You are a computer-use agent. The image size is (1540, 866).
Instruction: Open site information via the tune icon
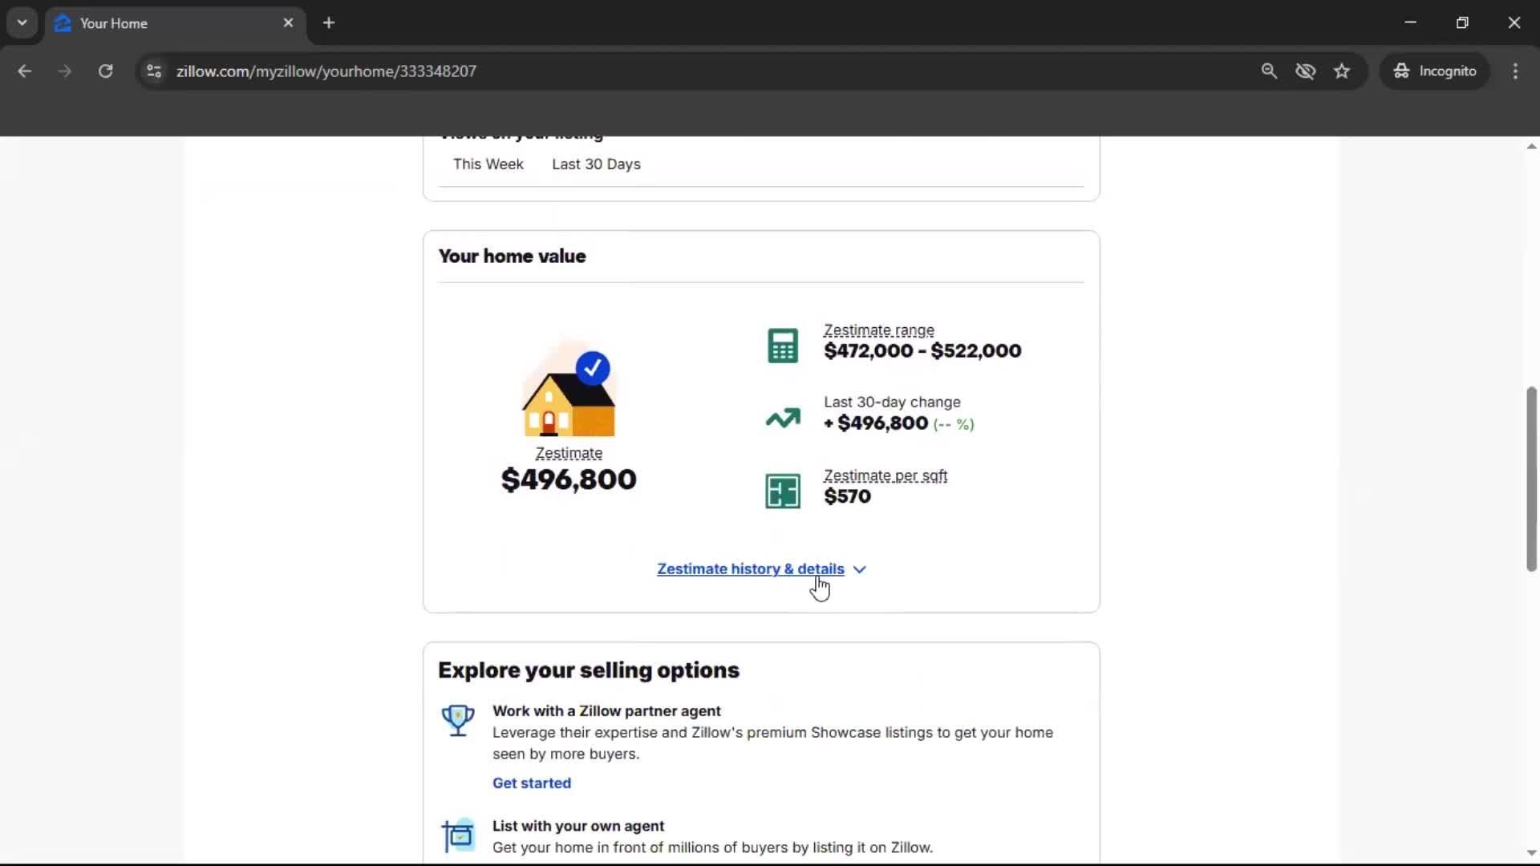click(x=153, y=71)
